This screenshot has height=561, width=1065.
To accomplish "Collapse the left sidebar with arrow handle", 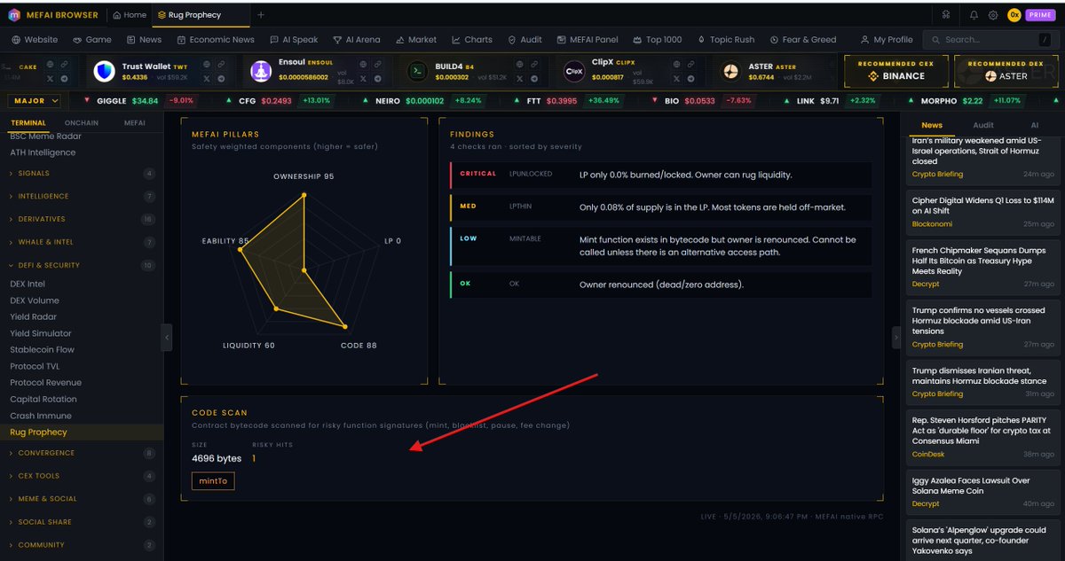I will pyautogui.click(x=167, y=337).
